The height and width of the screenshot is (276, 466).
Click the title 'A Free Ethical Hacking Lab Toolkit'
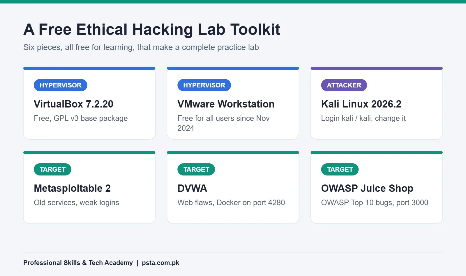(152, 29)
